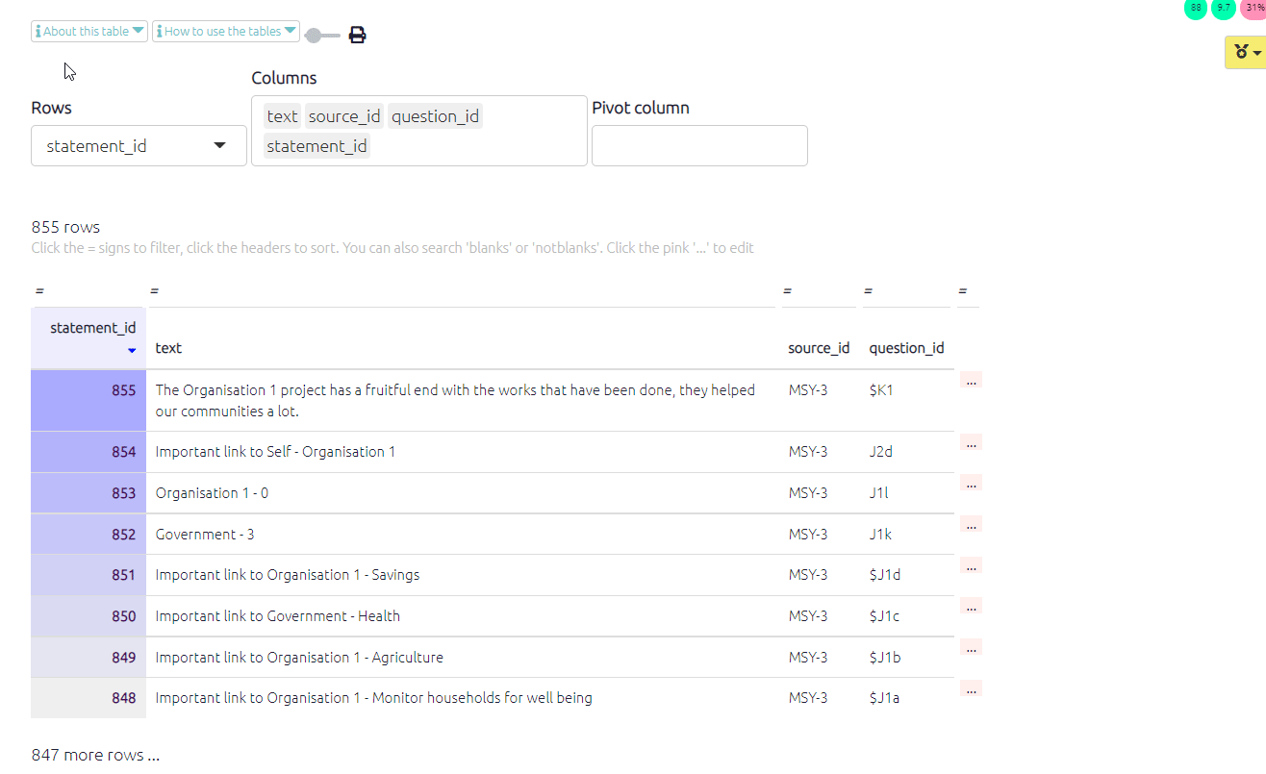Screen dimensions: 1266x774
Task: Expand How to use the tables dropdown
Action: (x=226, y=32)
